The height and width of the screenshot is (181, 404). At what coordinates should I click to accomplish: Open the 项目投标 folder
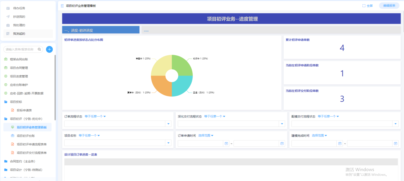coord(16,102)
